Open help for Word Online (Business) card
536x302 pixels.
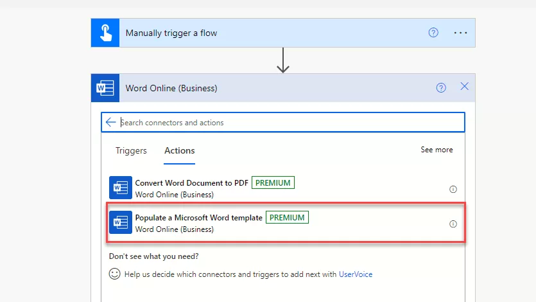[x=441, y=88]
